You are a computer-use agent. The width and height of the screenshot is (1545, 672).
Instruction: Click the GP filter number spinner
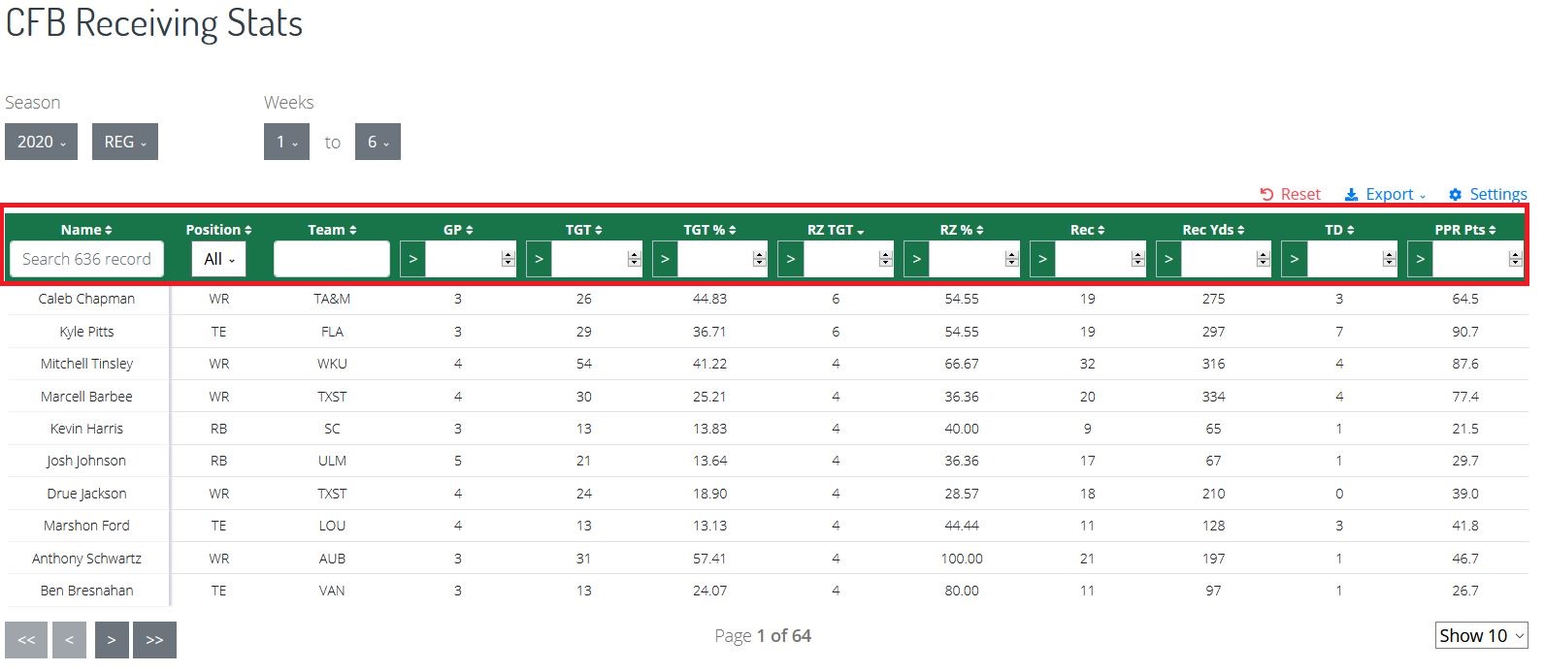(508, 259)
